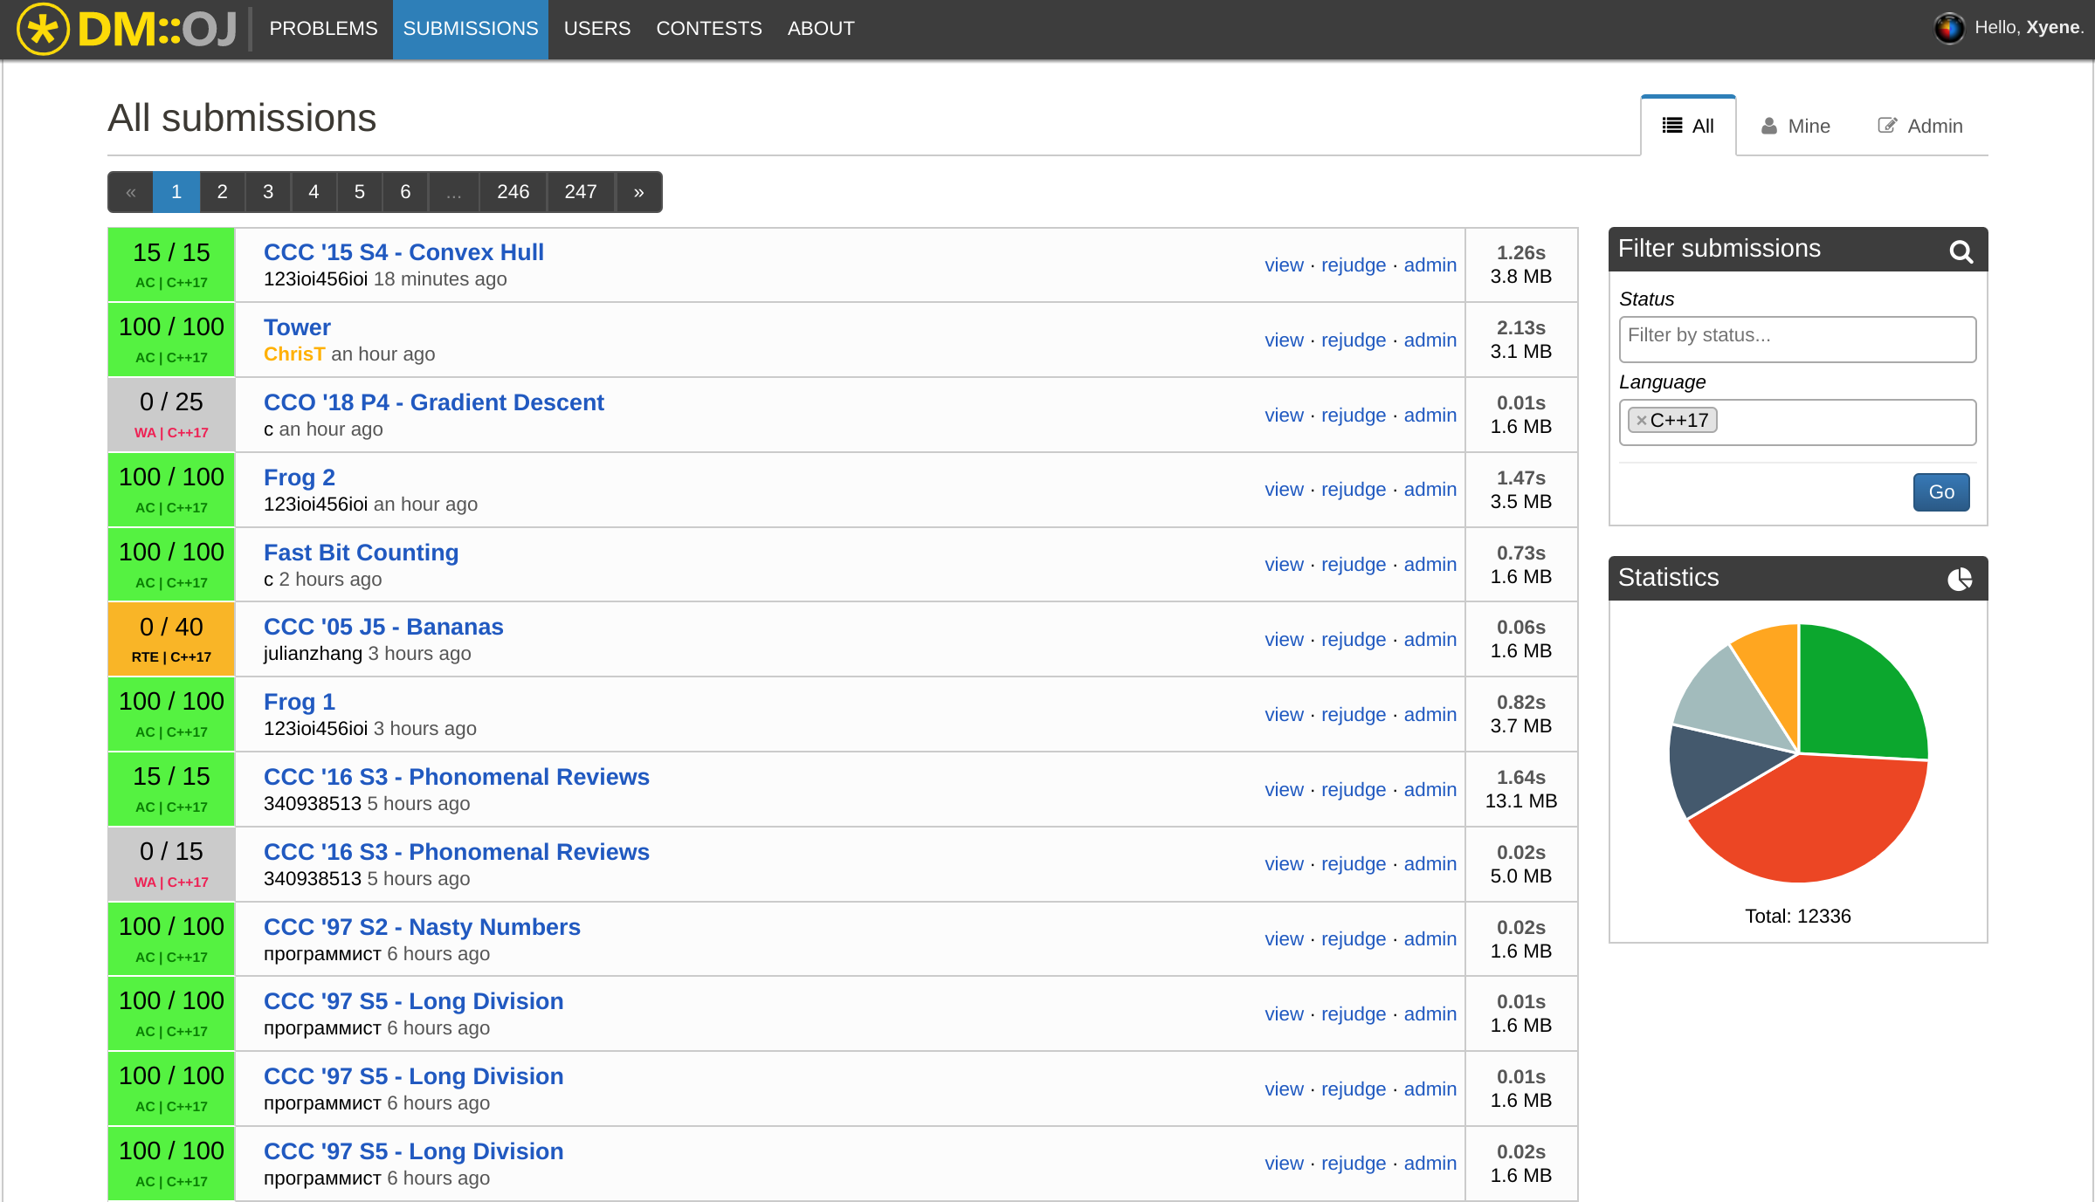
Task: Remove the C++17 language tag
Action: pyautogui.click(x=1642, y=421)
